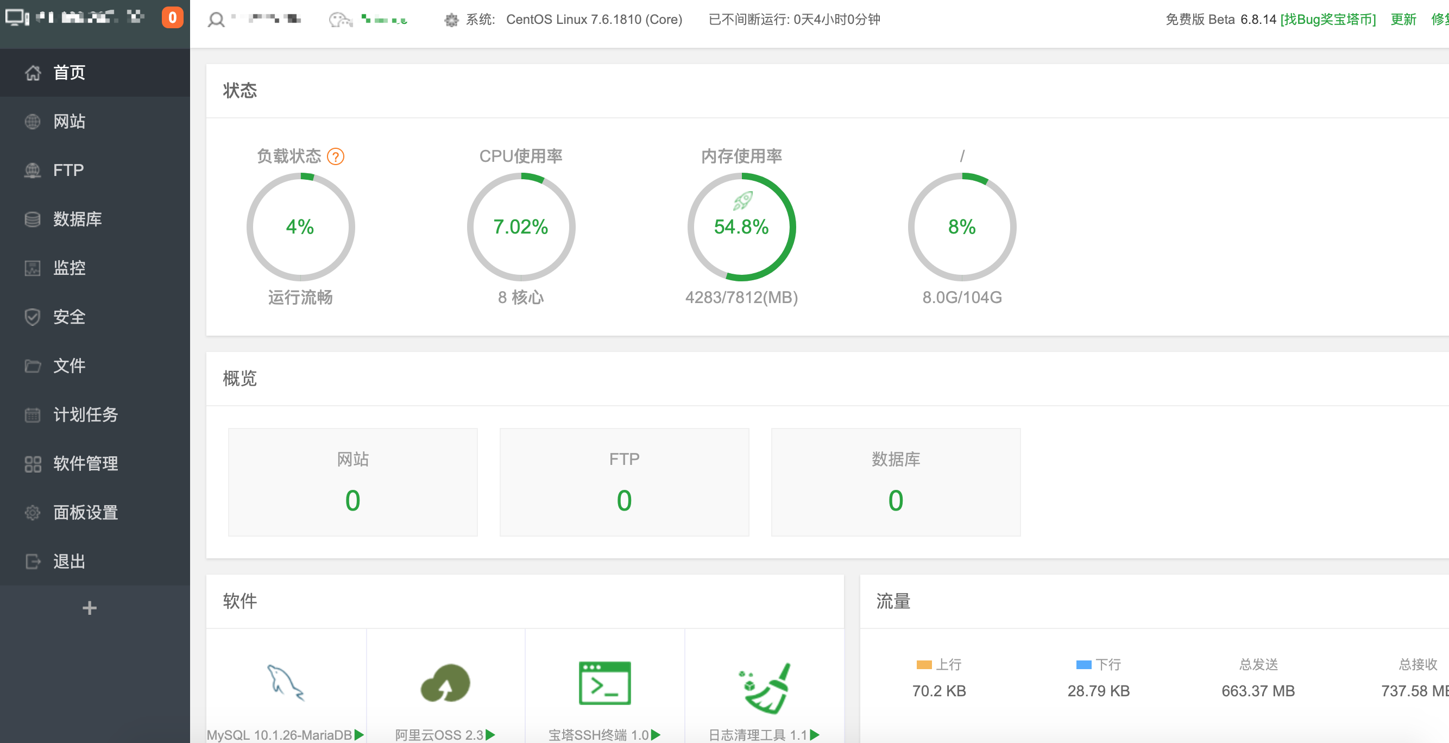Click the gear icon beside 面板设置
Image resolution: width=1449 pixels, height=743 pixels.
click(x=33, y=512)
